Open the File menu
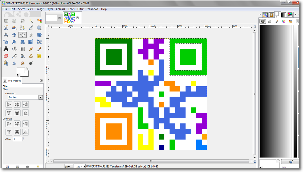 [x=5, y=9]
